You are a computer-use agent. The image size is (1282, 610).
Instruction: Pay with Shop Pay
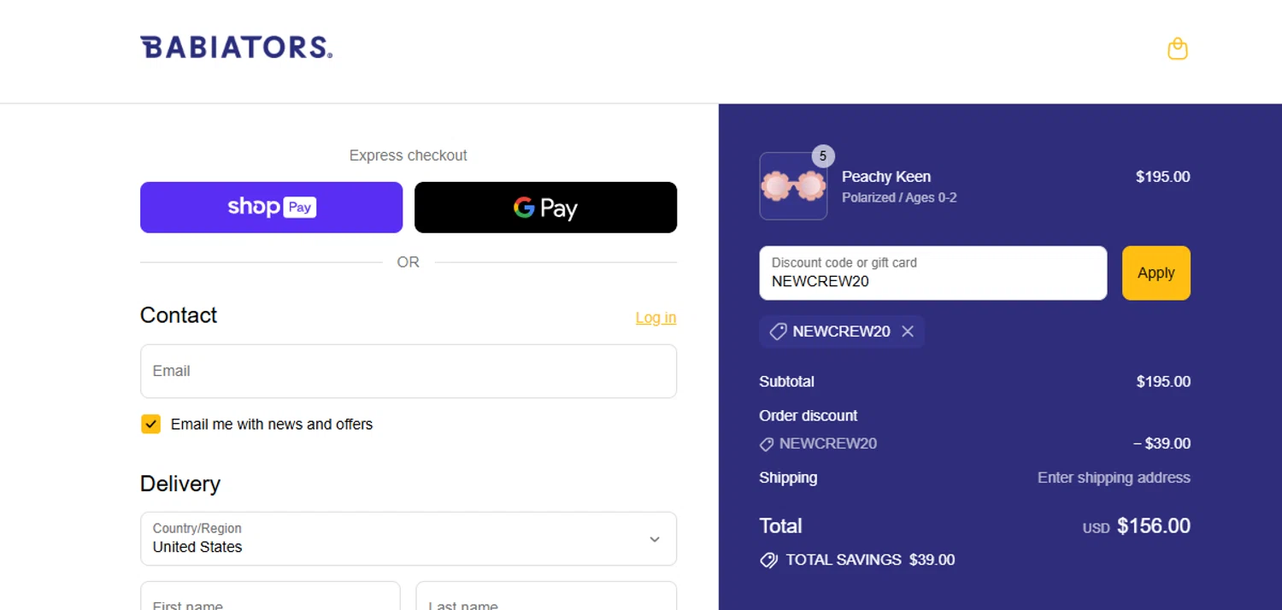click(271, 207)
